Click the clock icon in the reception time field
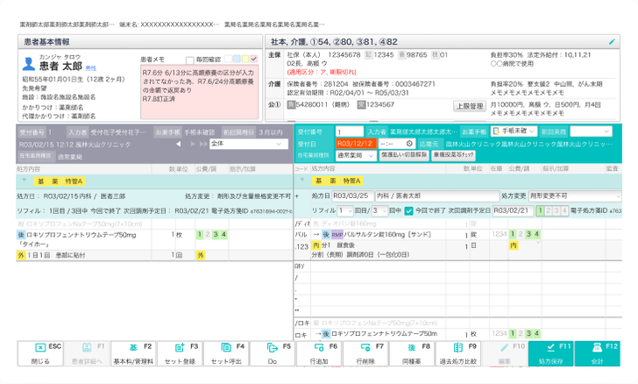This screenshot has width=638, height=384. [x=409, y=143]
